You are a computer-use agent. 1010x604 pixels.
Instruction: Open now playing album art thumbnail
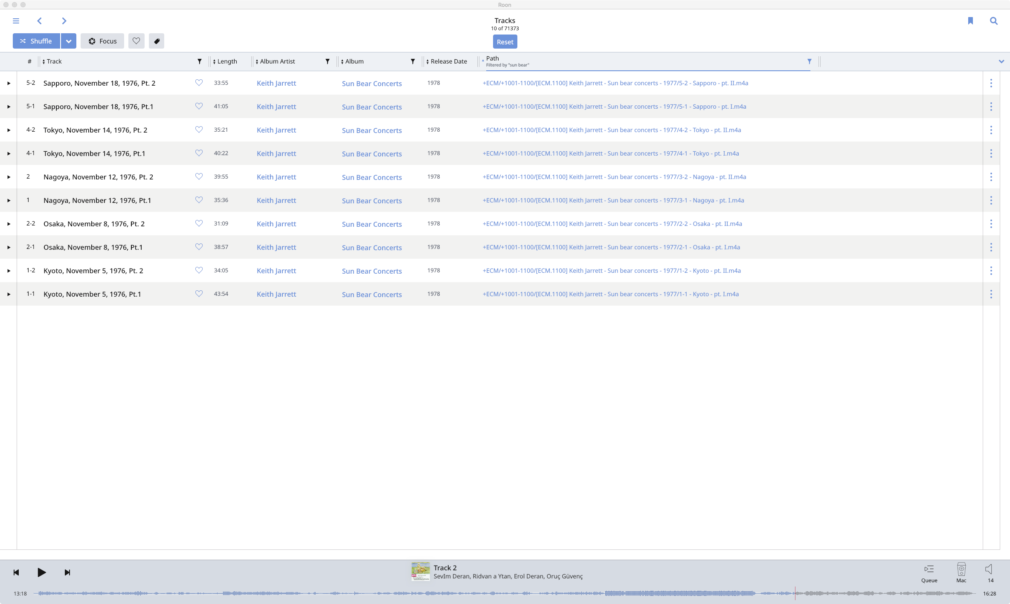[421, 572]
